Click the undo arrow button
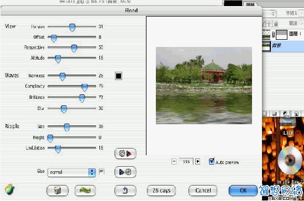Viewport: 304px width, 201px height. click(125, 191)
